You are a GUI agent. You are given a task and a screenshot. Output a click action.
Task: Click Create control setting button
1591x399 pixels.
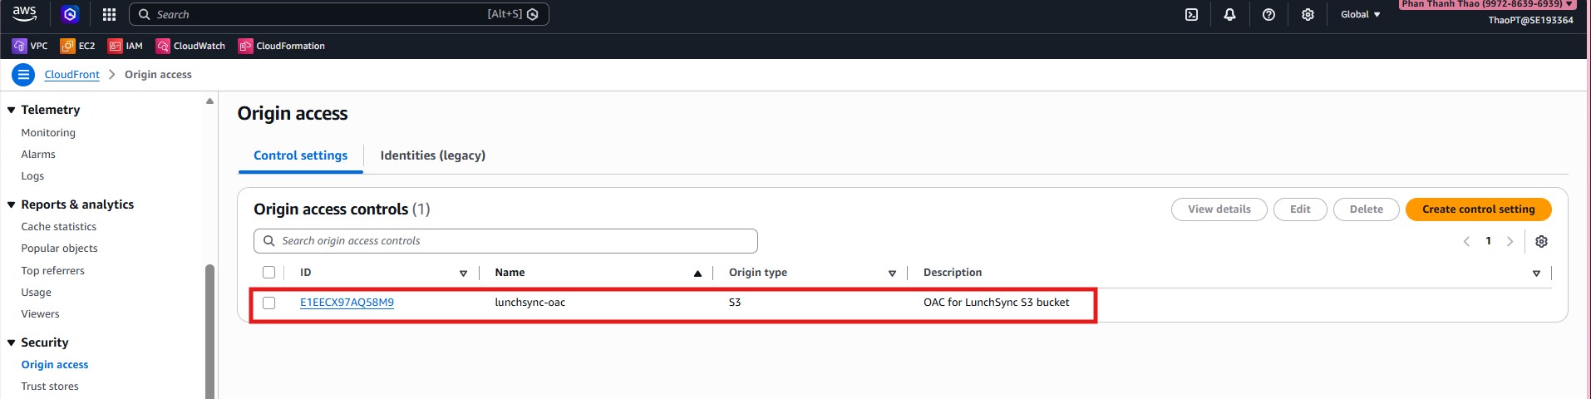point(1478,209)
